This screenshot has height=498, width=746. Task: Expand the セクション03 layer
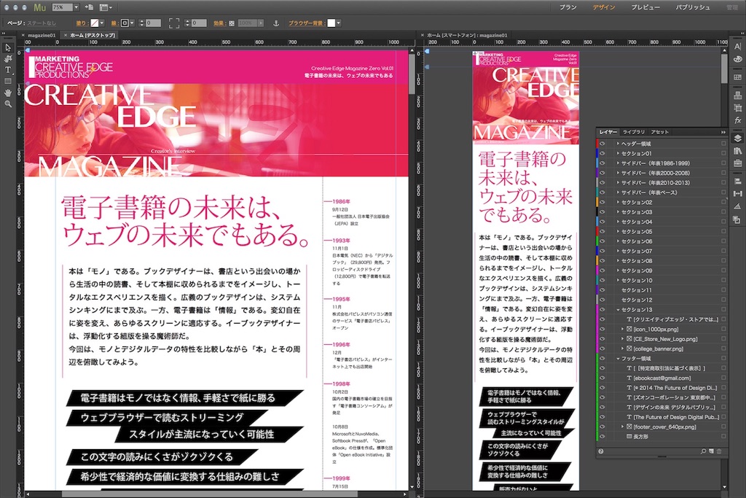[x=618, y=212]
